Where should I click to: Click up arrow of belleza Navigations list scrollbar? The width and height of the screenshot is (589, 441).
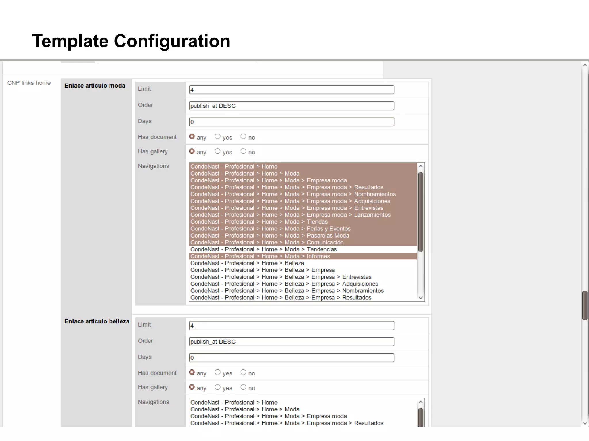420,402
